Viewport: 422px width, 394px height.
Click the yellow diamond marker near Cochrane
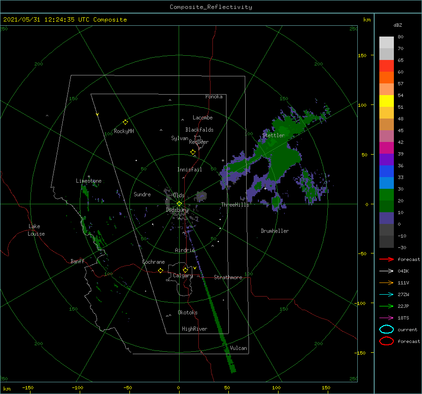[x=161, y=270]
